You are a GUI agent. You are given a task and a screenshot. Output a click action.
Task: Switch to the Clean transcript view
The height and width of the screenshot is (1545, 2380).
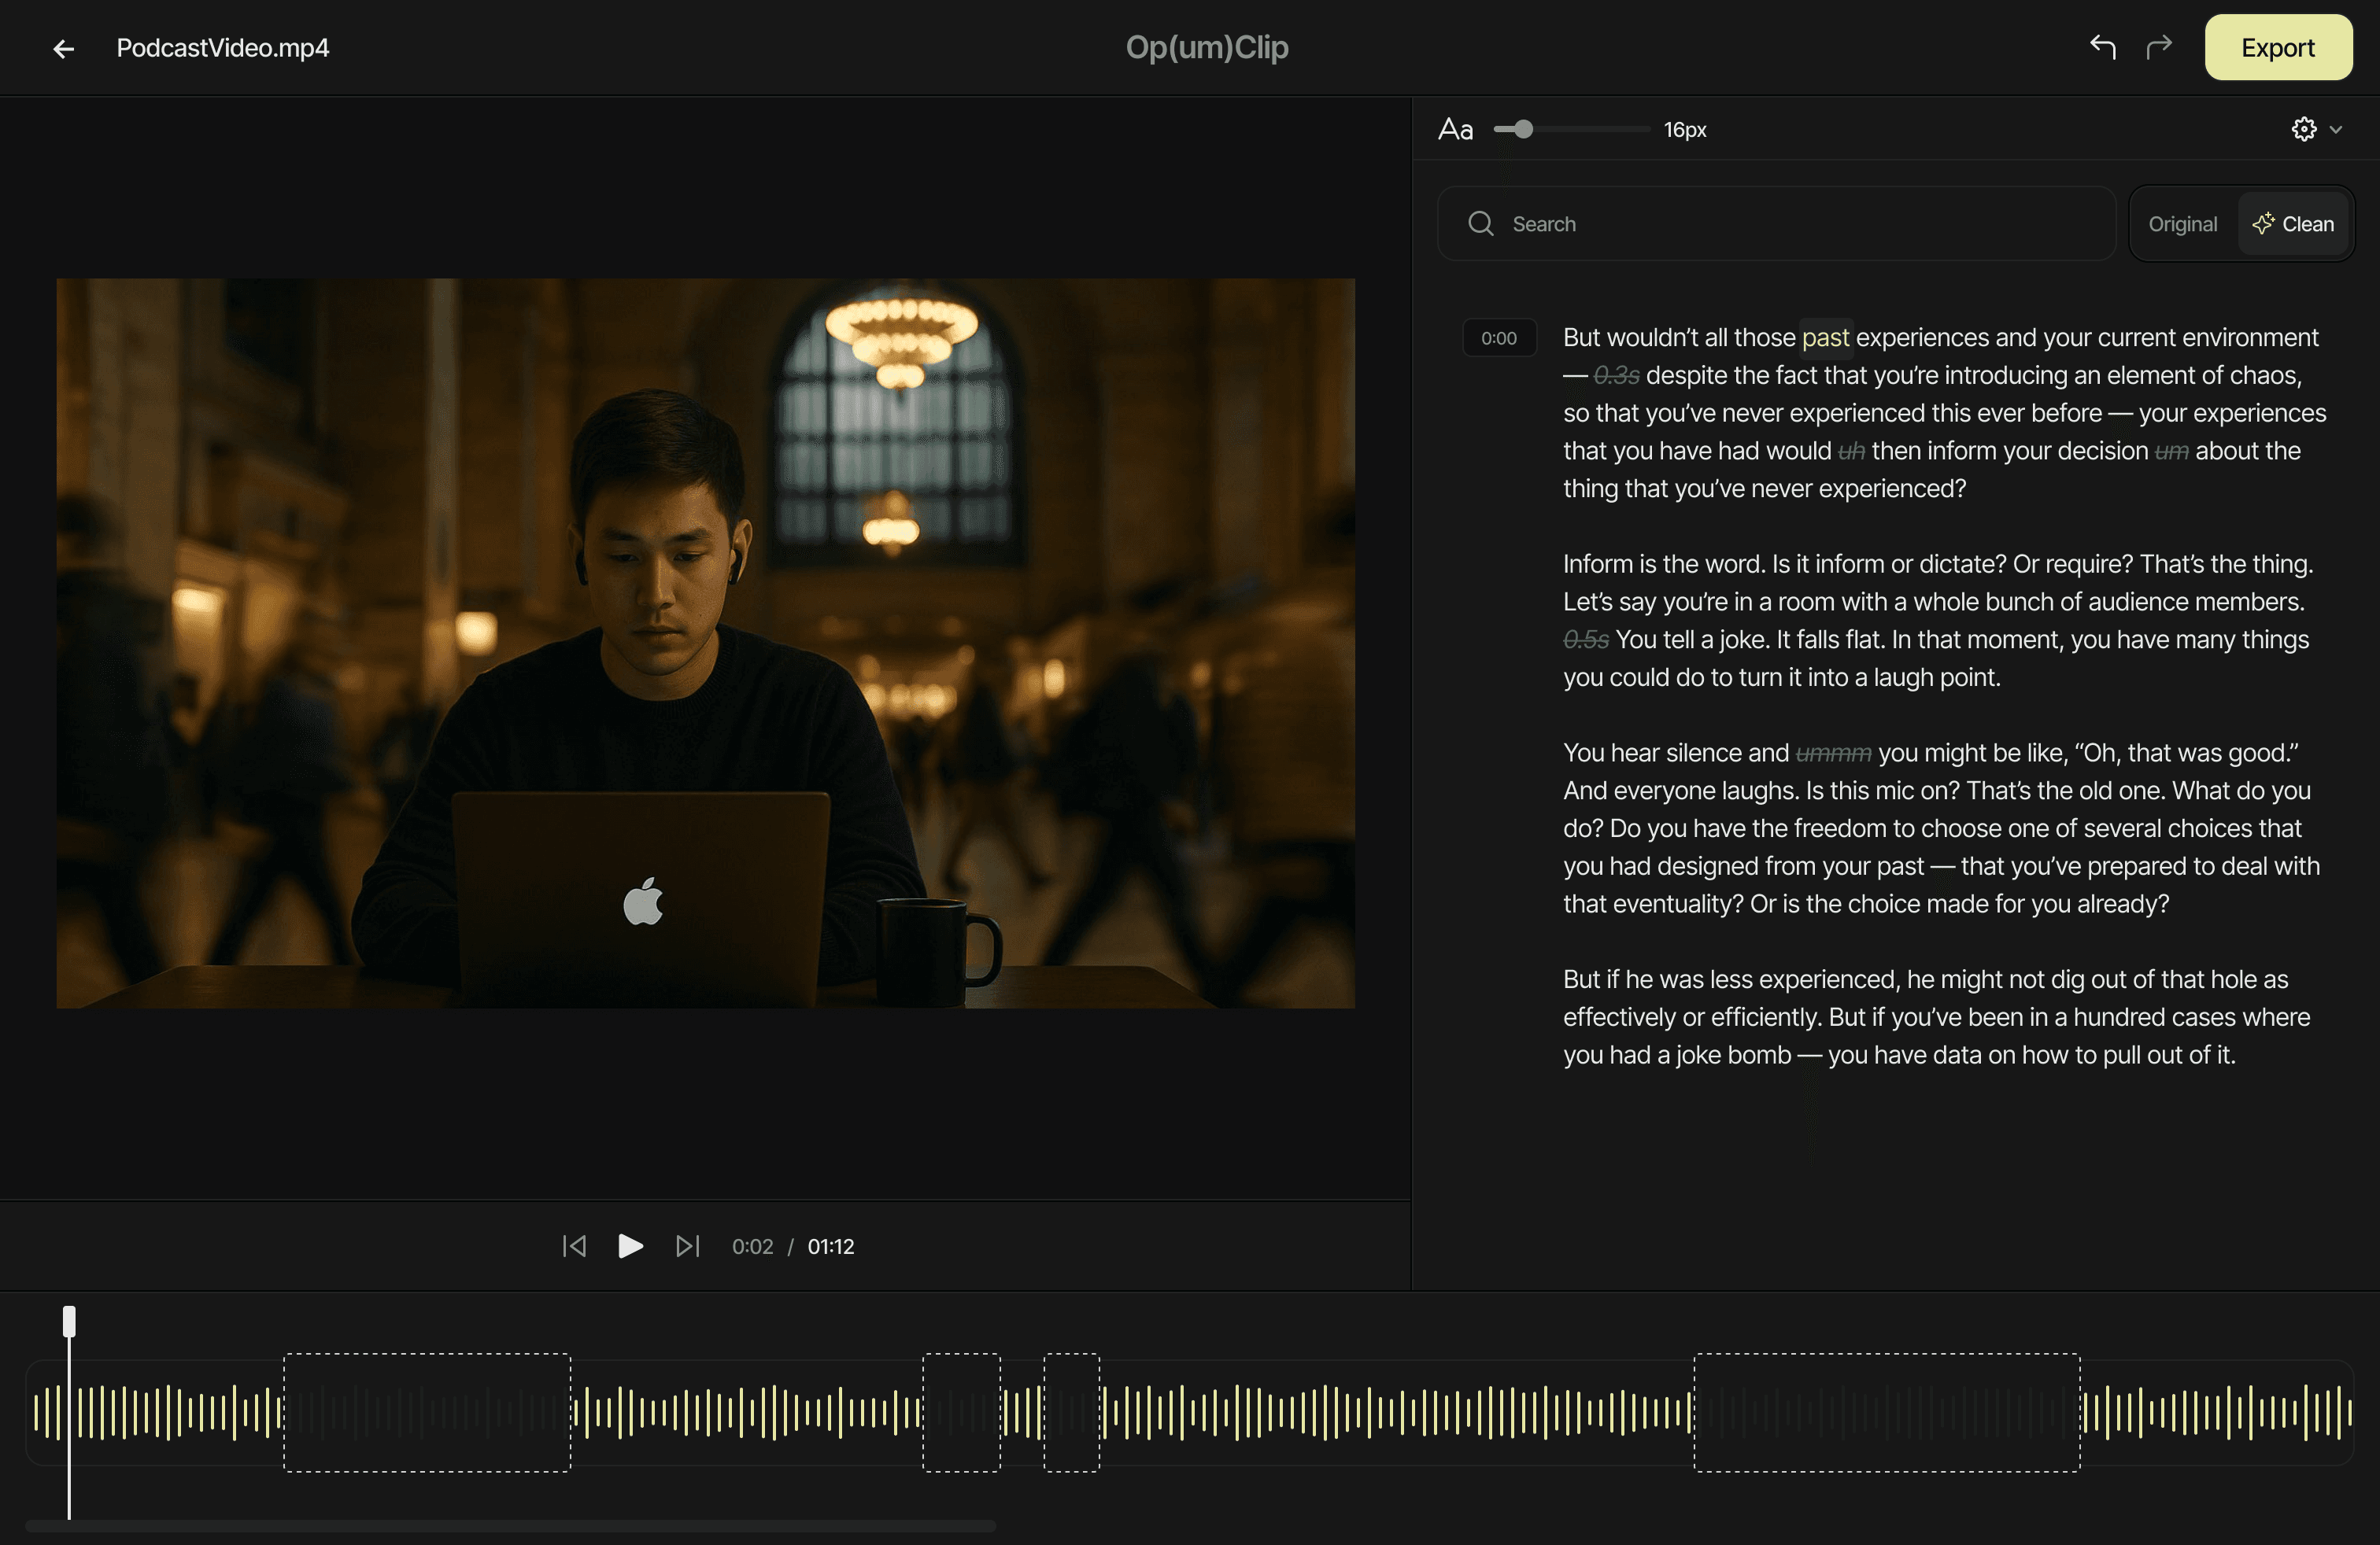click(x=2293, y=224)
